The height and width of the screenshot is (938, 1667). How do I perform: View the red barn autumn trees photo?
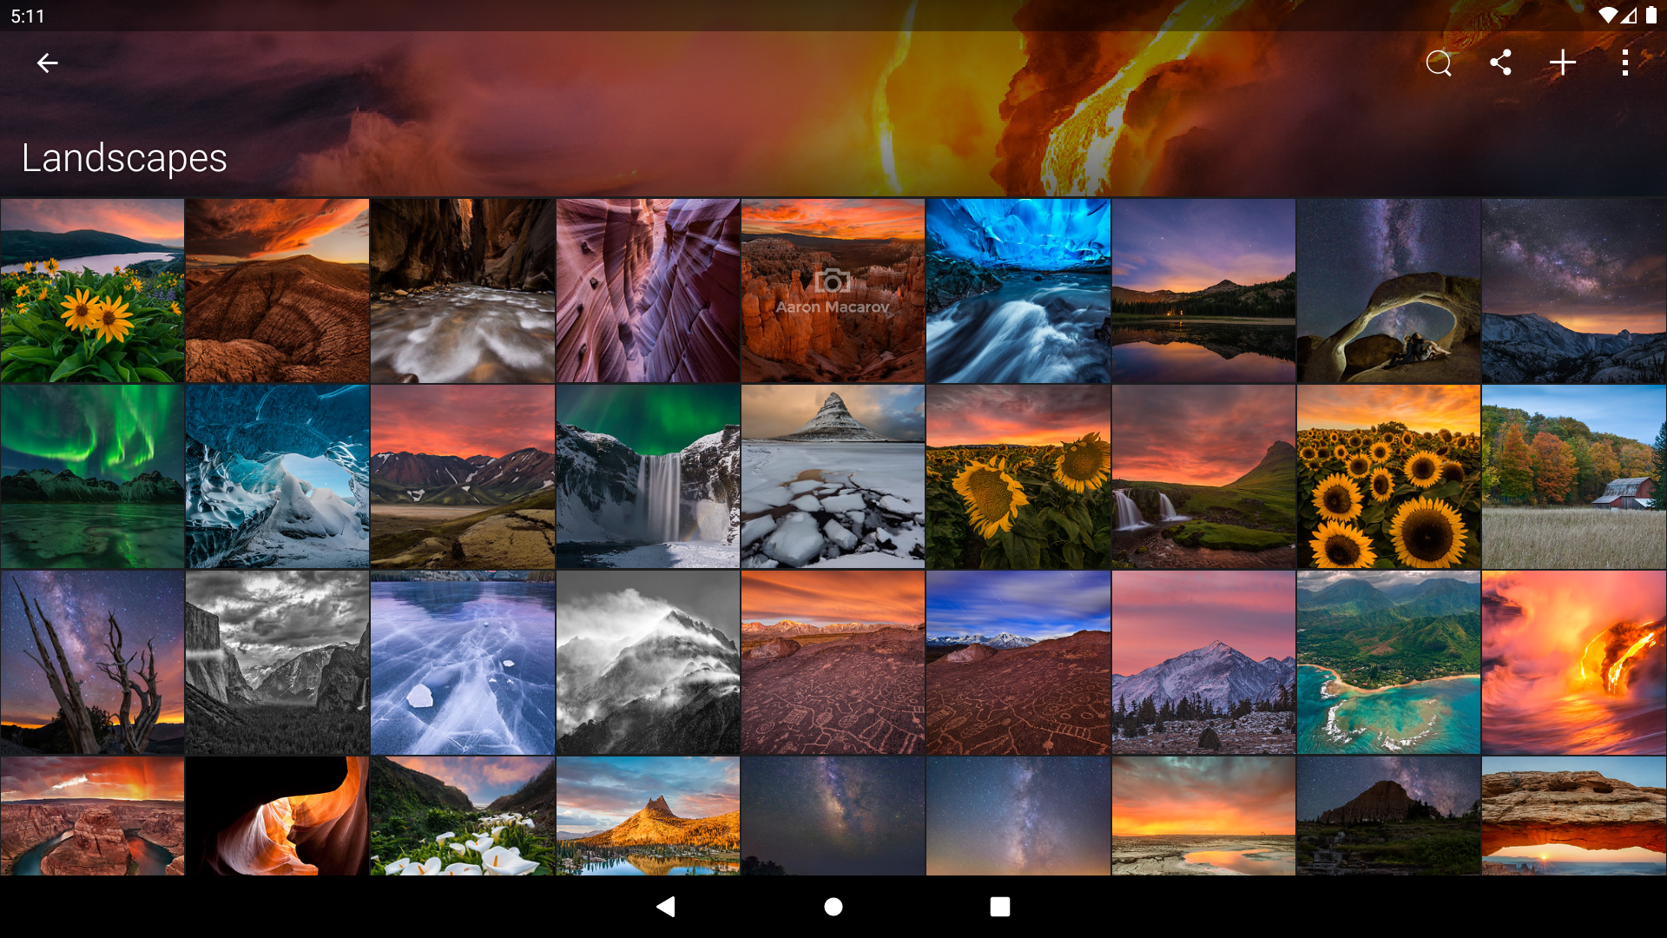(x=1574, y=477)
